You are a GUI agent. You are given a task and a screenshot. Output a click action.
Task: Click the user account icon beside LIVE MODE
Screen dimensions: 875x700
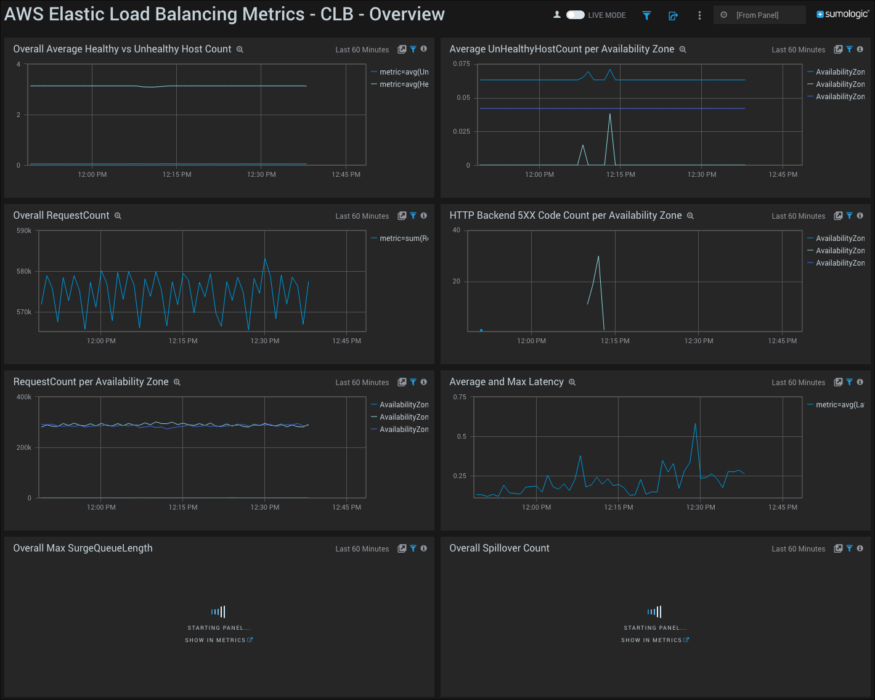pyautogui.click(x=556, y=15)
